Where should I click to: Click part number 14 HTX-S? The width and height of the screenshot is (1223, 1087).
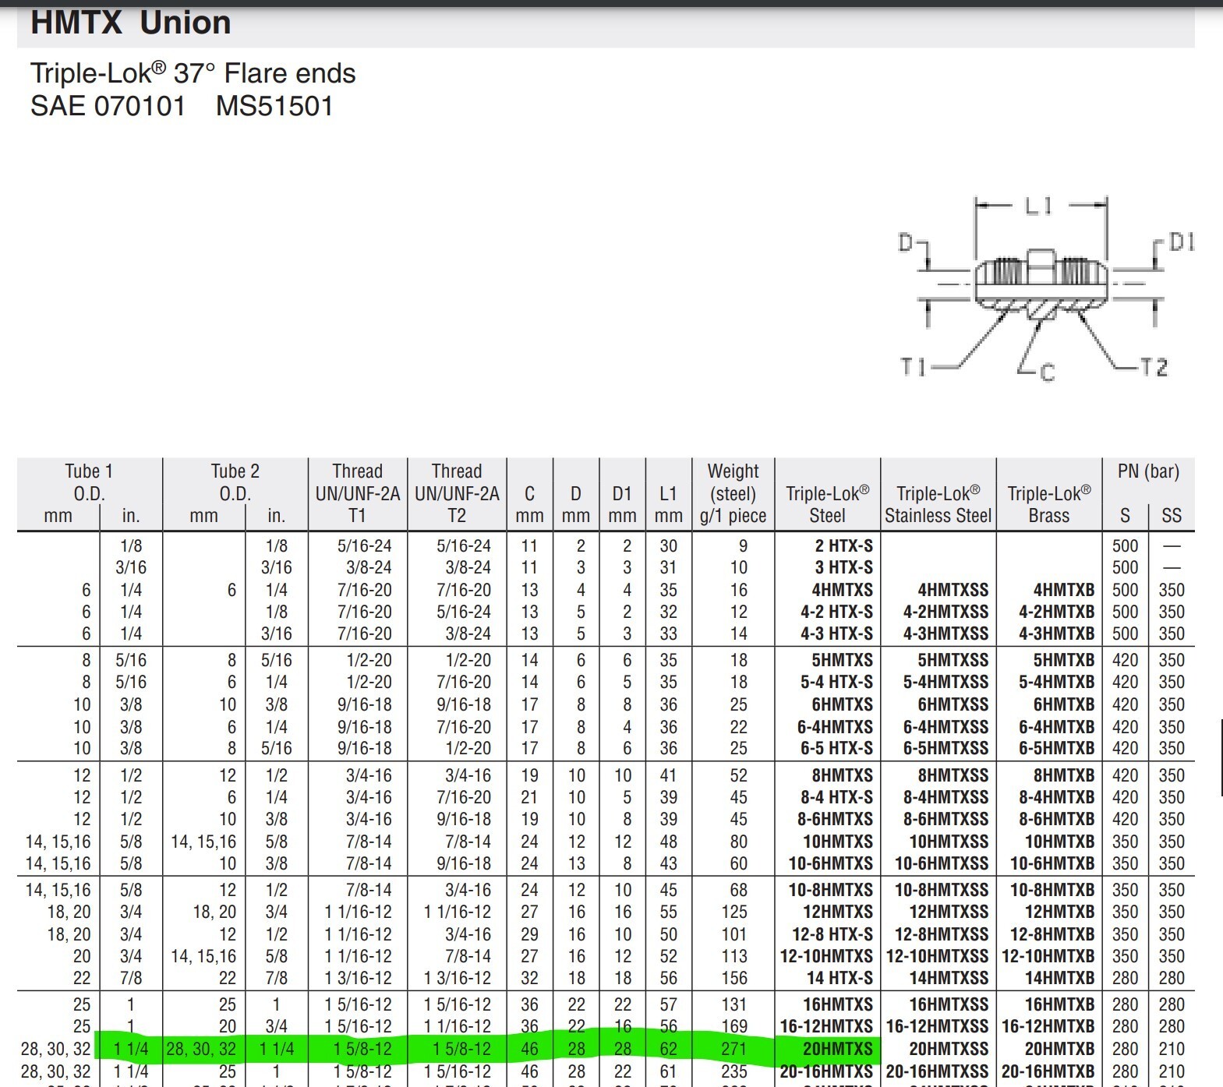click(840, 978)
